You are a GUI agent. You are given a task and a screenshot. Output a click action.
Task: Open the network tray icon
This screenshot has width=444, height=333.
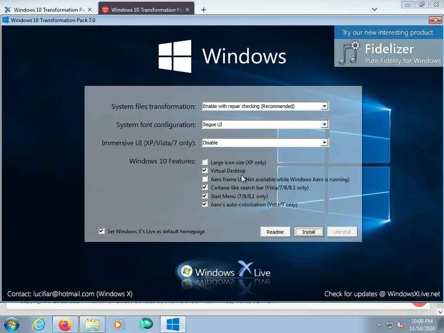[390, 325]
